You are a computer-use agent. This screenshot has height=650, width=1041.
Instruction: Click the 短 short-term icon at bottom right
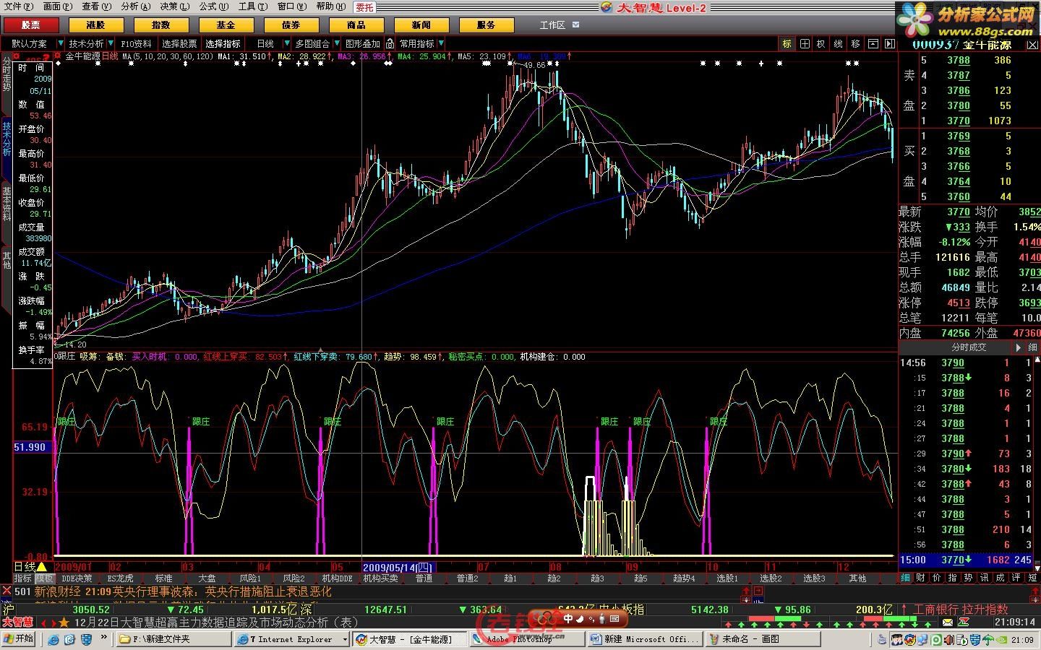pos(1032,578)
